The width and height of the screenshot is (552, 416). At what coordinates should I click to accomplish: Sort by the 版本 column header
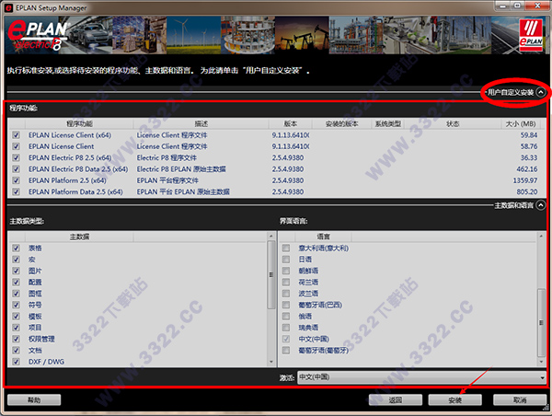coord(291,123)
